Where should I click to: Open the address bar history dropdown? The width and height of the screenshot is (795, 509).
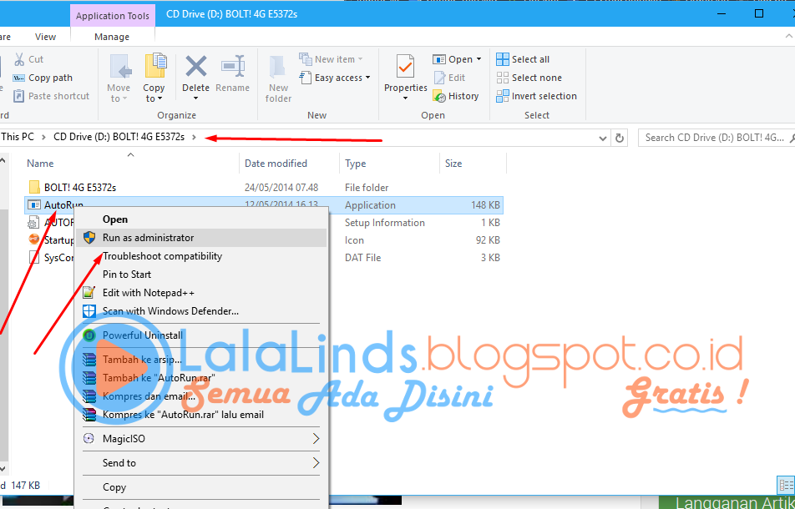[x=602, y=138]
